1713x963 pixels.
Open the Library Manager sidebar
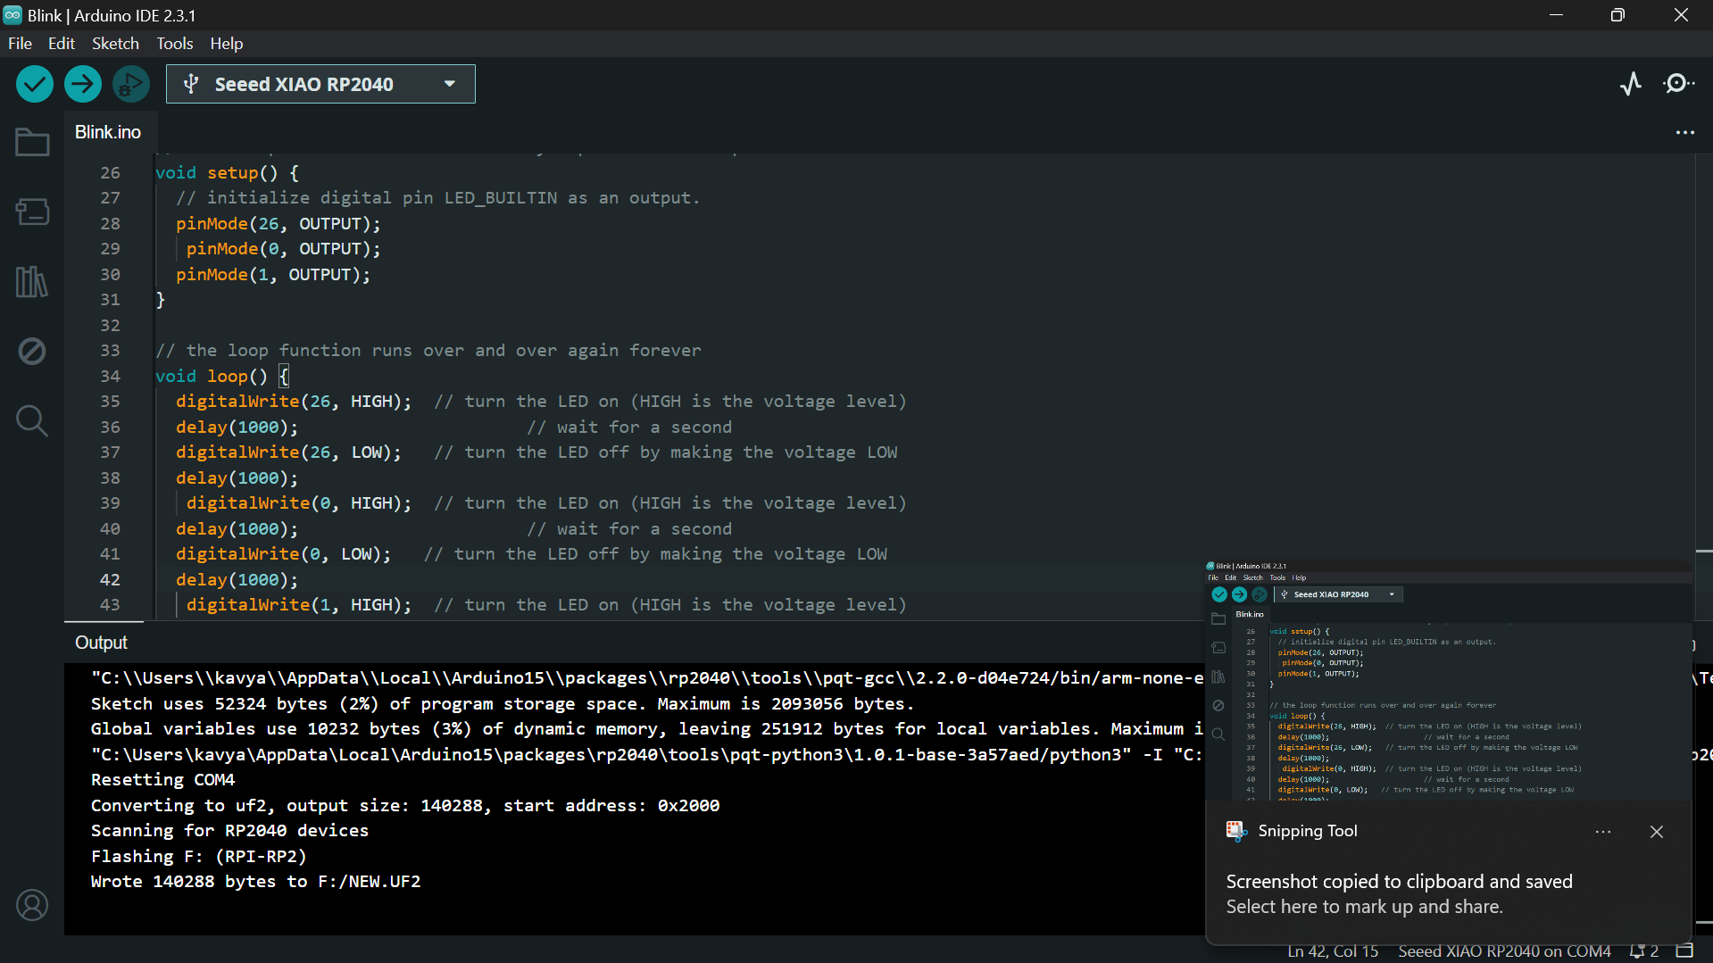pos(32,282)
